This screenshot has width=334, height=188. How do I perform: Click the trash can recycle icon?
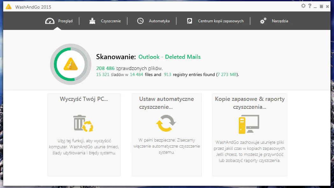[x=83, y=123]
